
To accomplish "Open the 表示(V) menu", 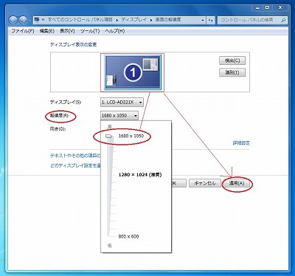I will tap(67, 31).
